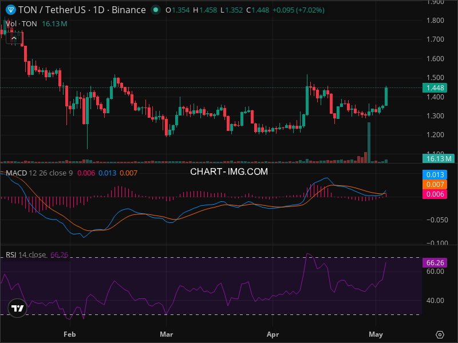Click the Mar date label on time axis
The image size is (458, 343).
coord(167,334)
